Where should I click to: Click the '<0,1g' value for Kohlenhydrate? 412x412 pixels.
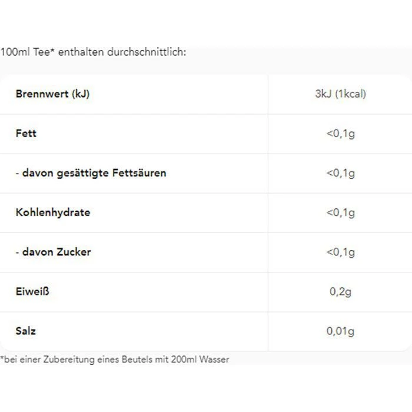pyautogui.click(x=340, y=212)
